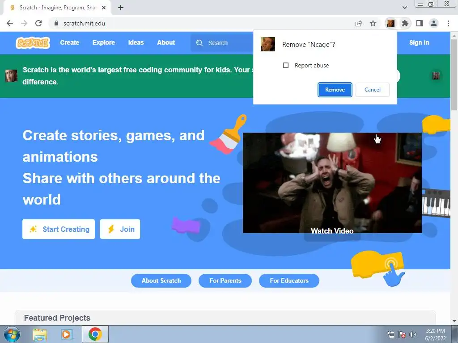Open the Windows Start menu
Image resolution: width=458 pixels, height=343 pixels.
12,334
